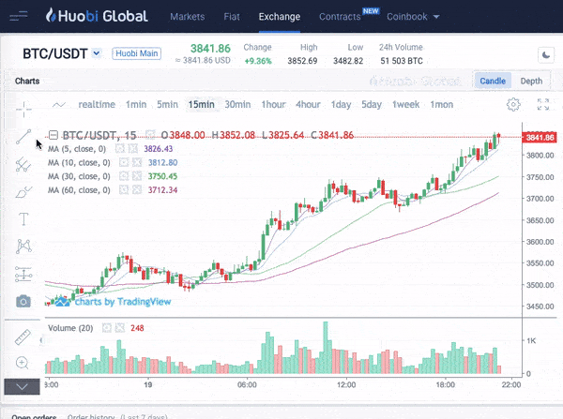Select the 1day interval
563x419 pixels.
[342, 104]
